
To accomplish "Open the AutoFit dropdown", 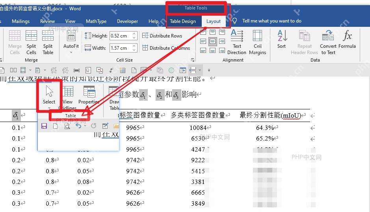I will (x=71, y=43).
